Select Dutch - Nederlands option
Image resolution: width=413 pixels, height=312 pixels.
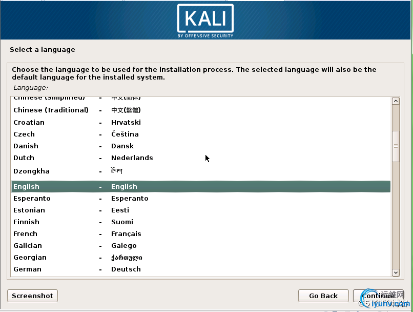coord(24,158)
